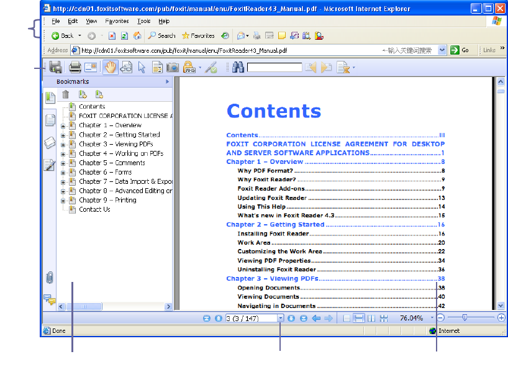Click the Favorites star button
Image resolution: width=508 pixels, height=390 pixels.
198,35
